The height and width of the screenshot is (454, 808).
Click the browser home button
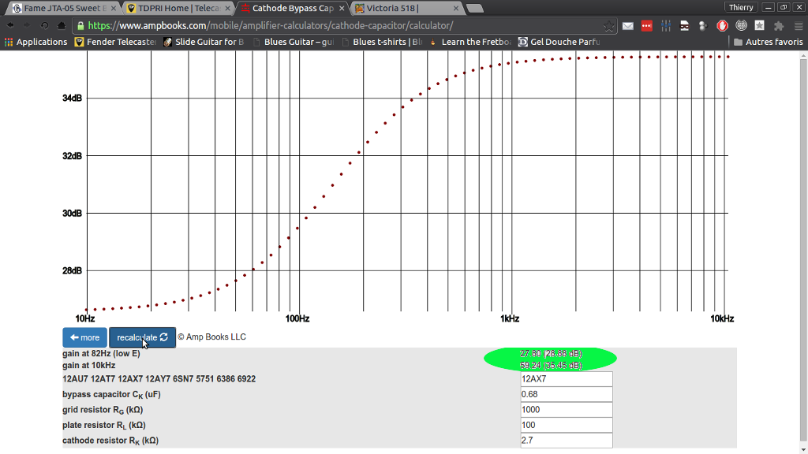point(62,26)
